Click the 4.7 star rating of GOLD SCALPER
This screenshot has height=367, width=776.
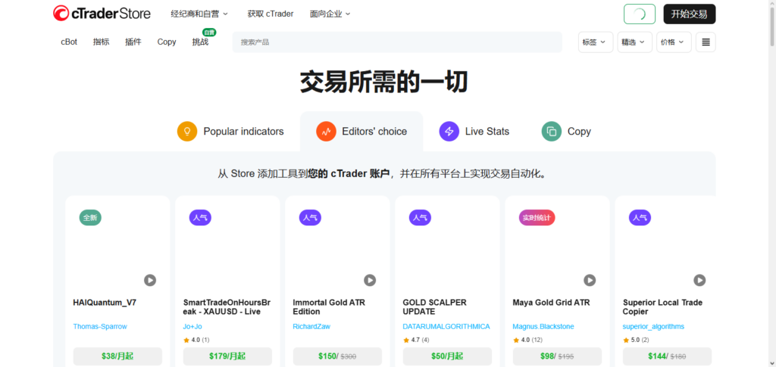click(x=416, y=340)
